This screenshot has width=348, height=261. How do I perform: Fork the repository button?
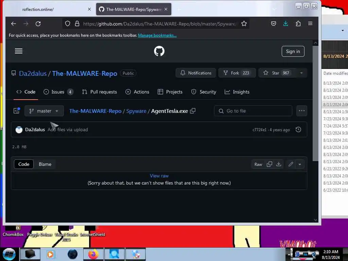(237, 73)
